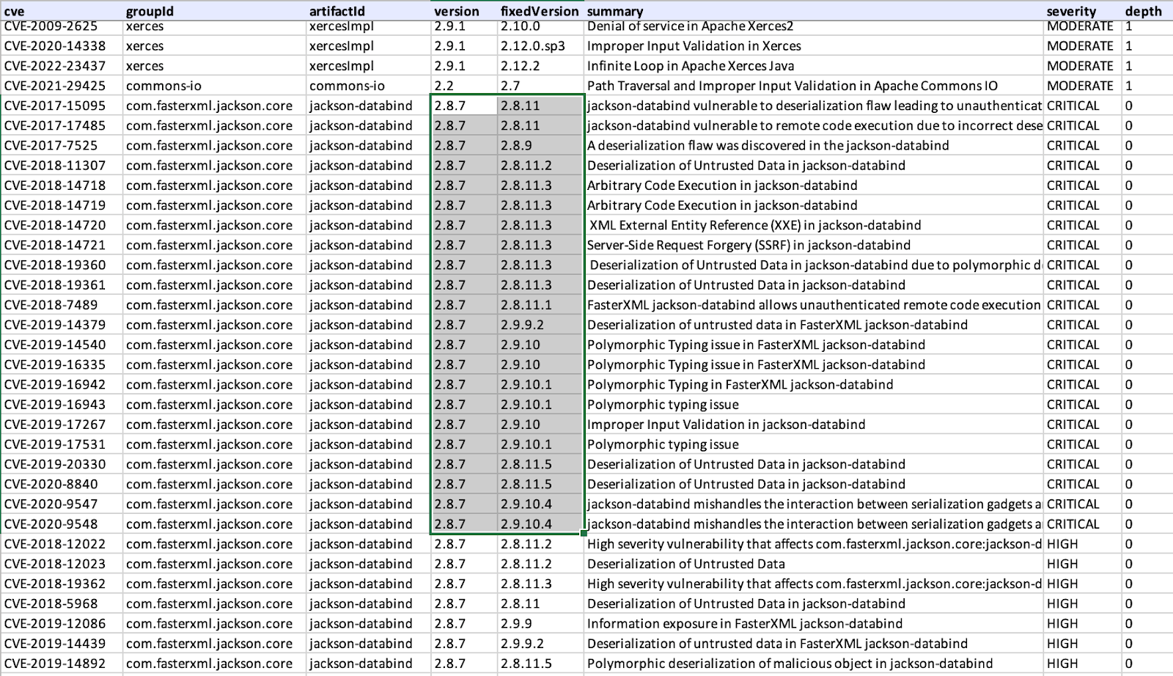This screenshot has width=1173, height=676.
Task: Click fixedVersion 2.8.11.1 for CVE-2018-7489
Action: (540, 304)
